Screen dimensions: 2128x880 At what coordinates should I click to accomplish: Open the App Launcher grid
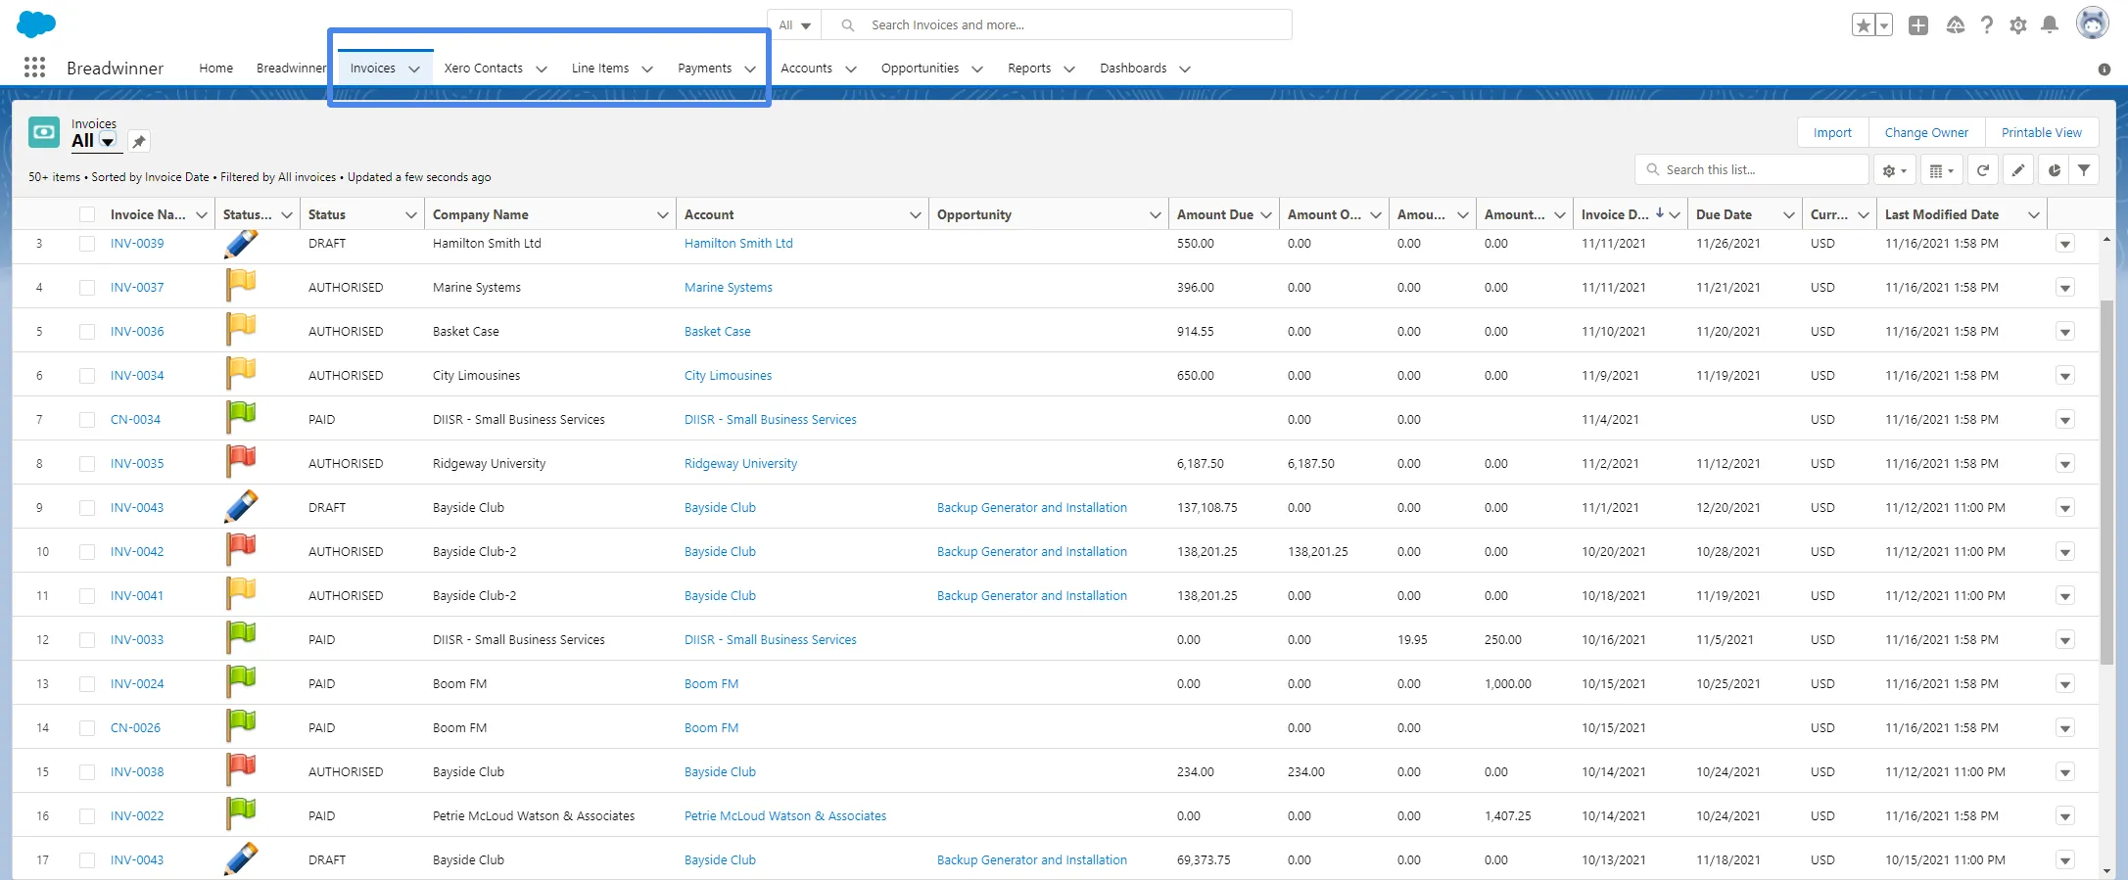click(34, 68)
